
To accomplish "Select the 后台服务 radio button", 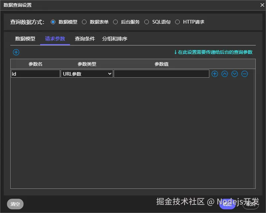I will [x=115, y=22].
